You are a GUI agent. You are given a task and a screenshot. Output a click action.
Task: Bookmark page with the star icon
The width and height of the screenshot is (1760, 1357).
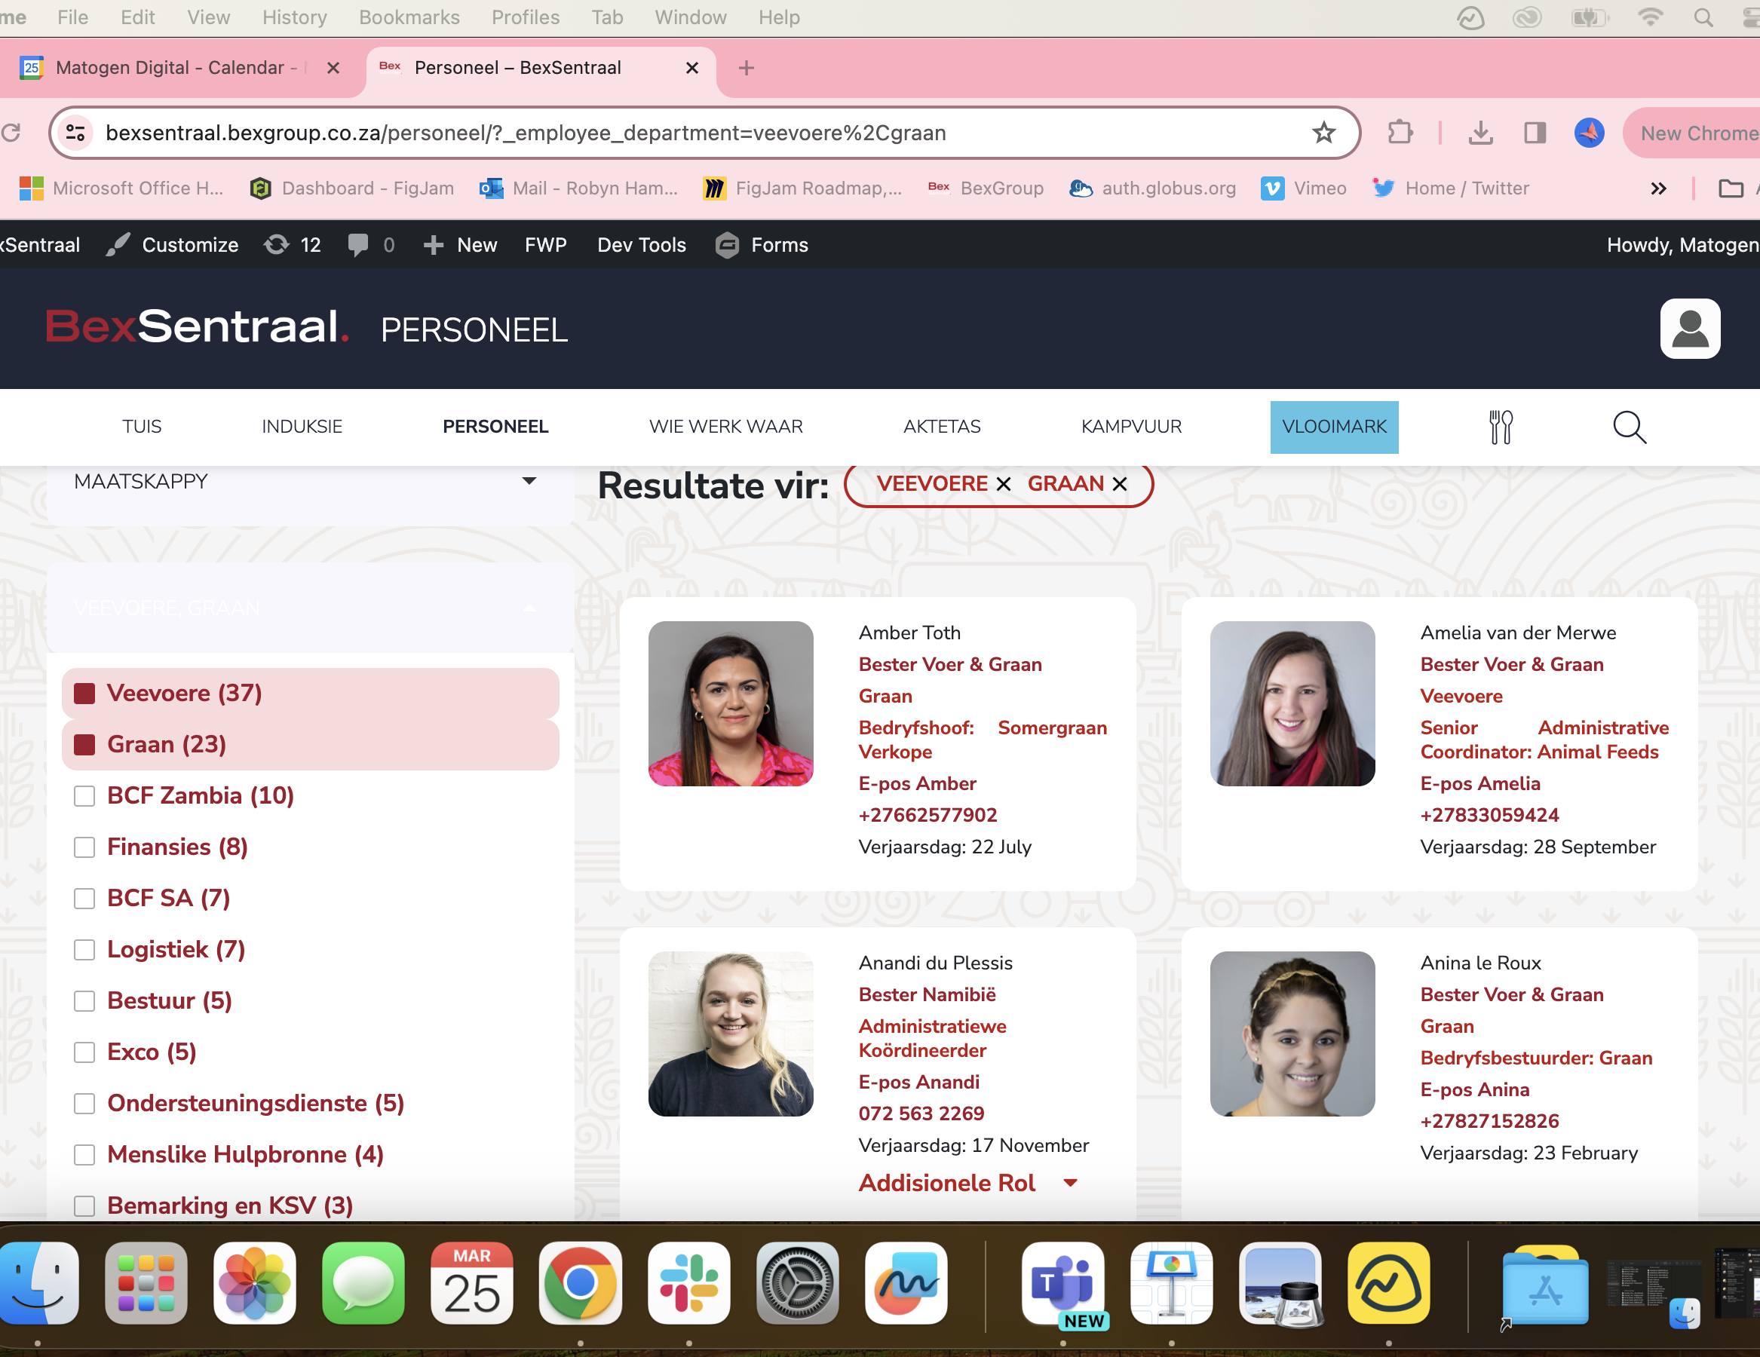click(1323, 133)
